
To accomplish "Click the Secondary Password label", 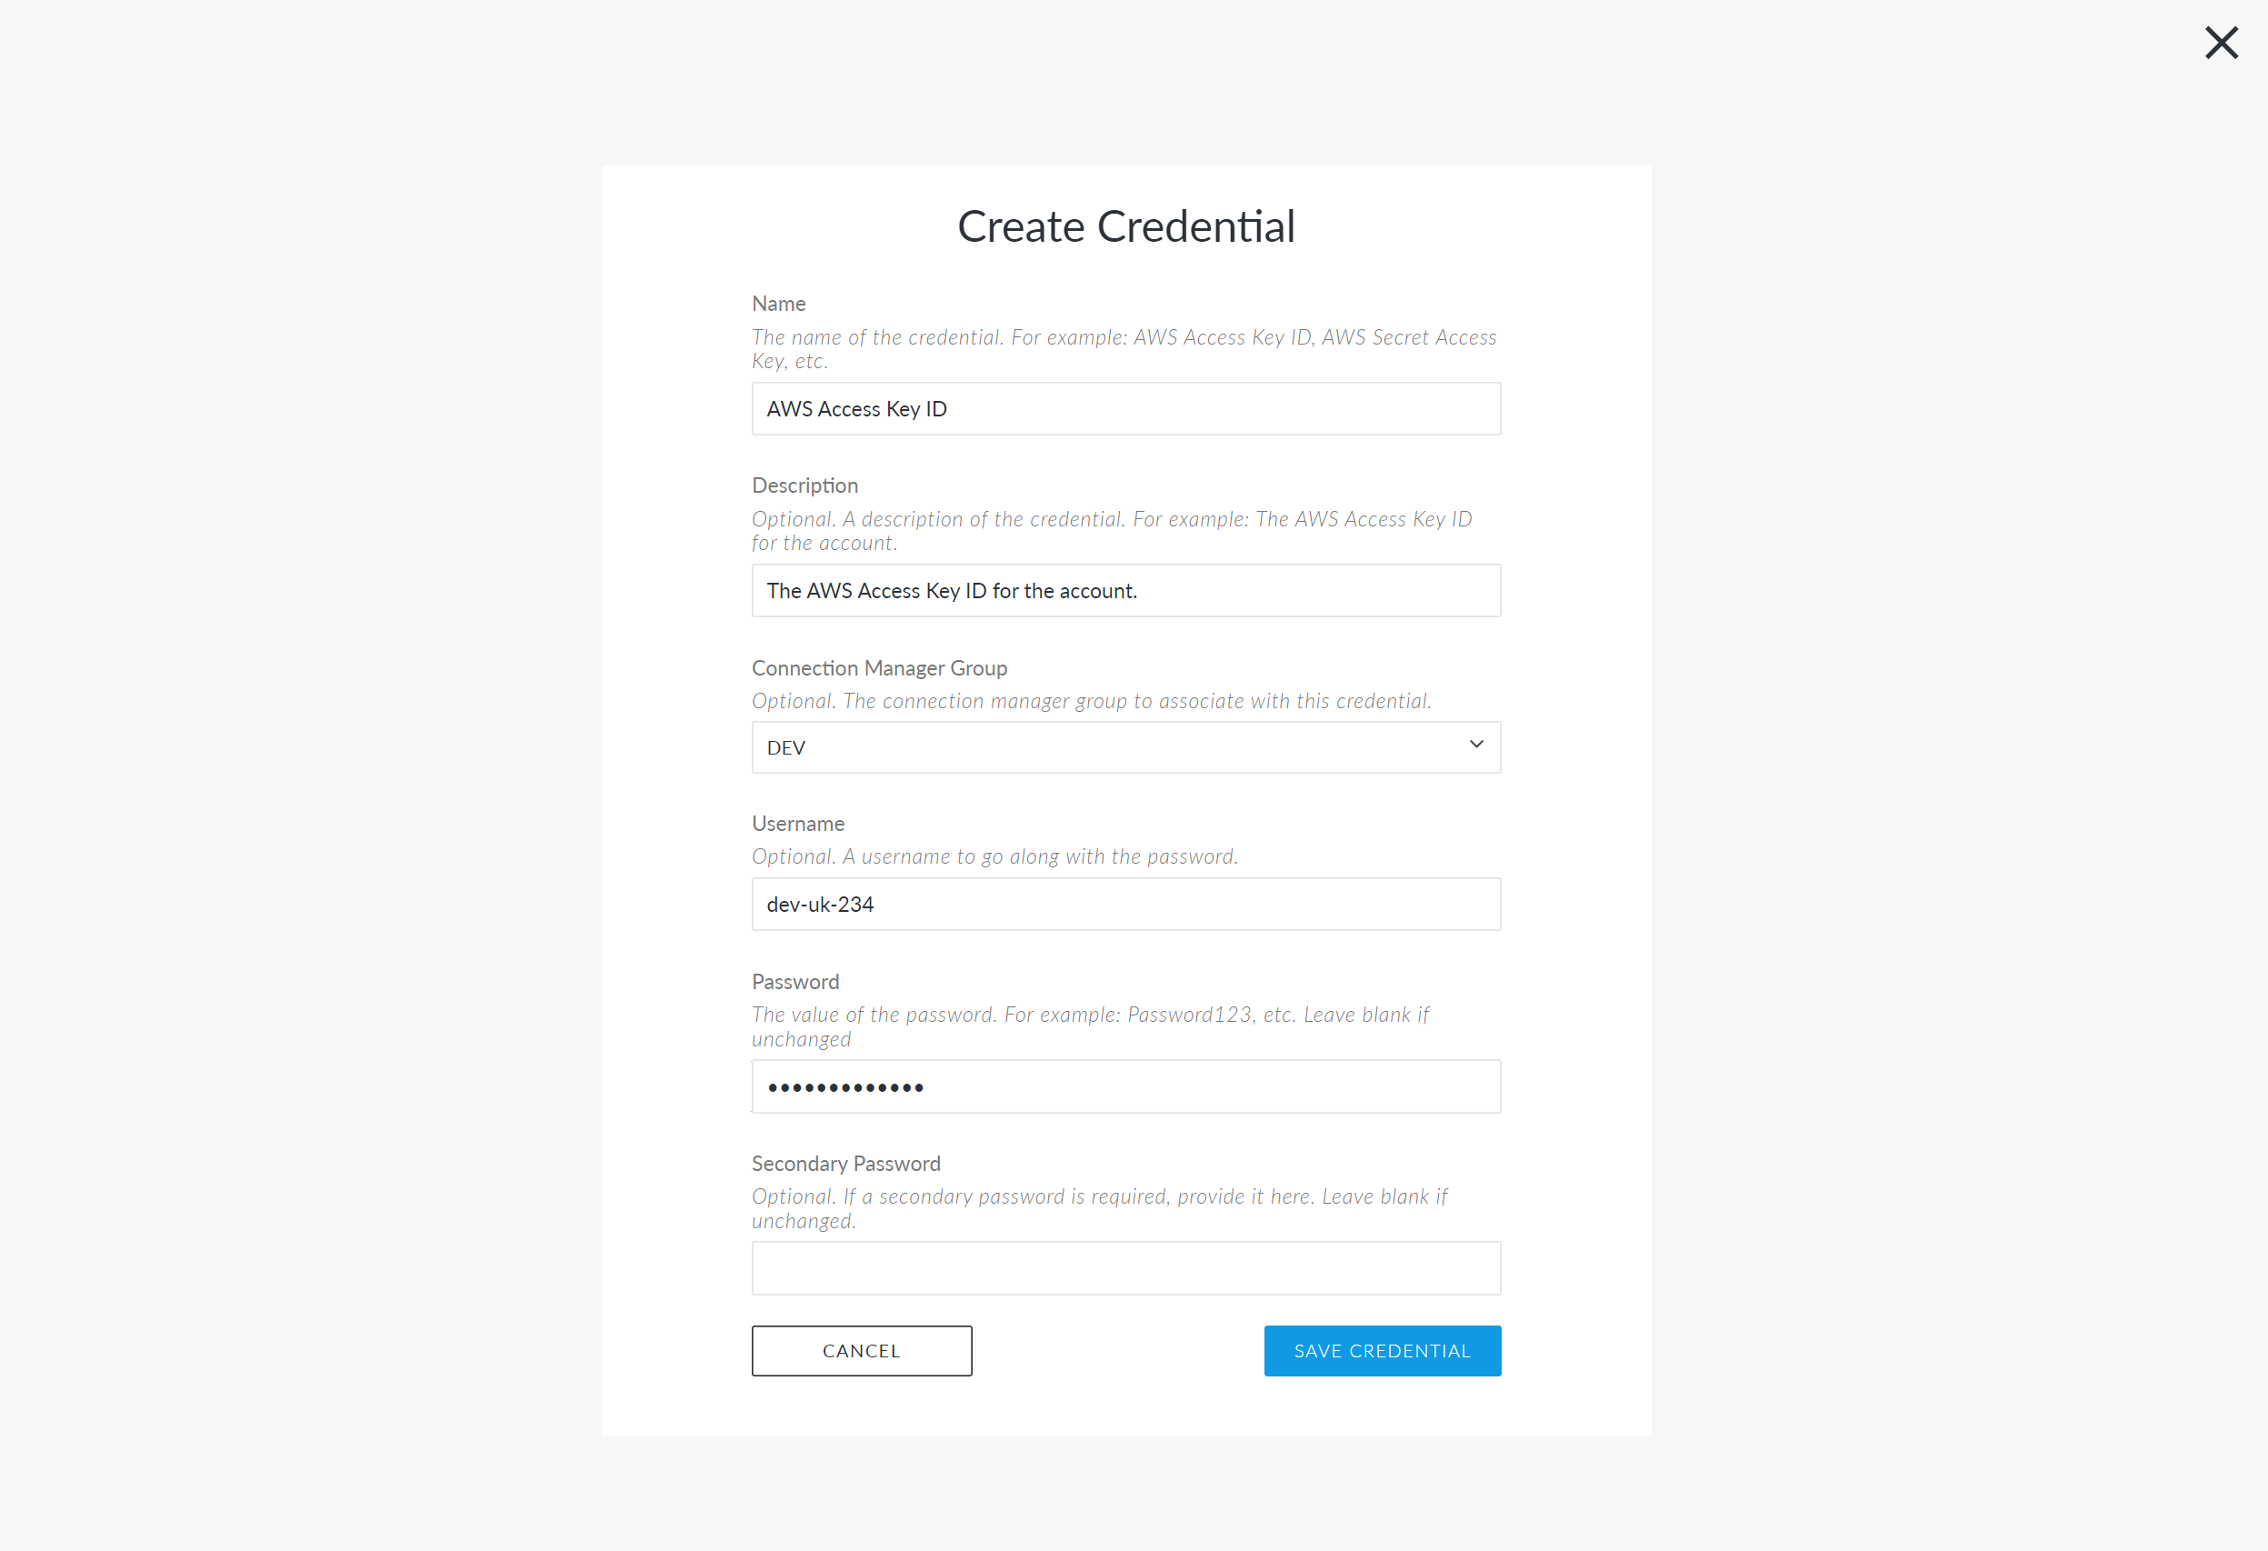I will (x=846, y=1164).
